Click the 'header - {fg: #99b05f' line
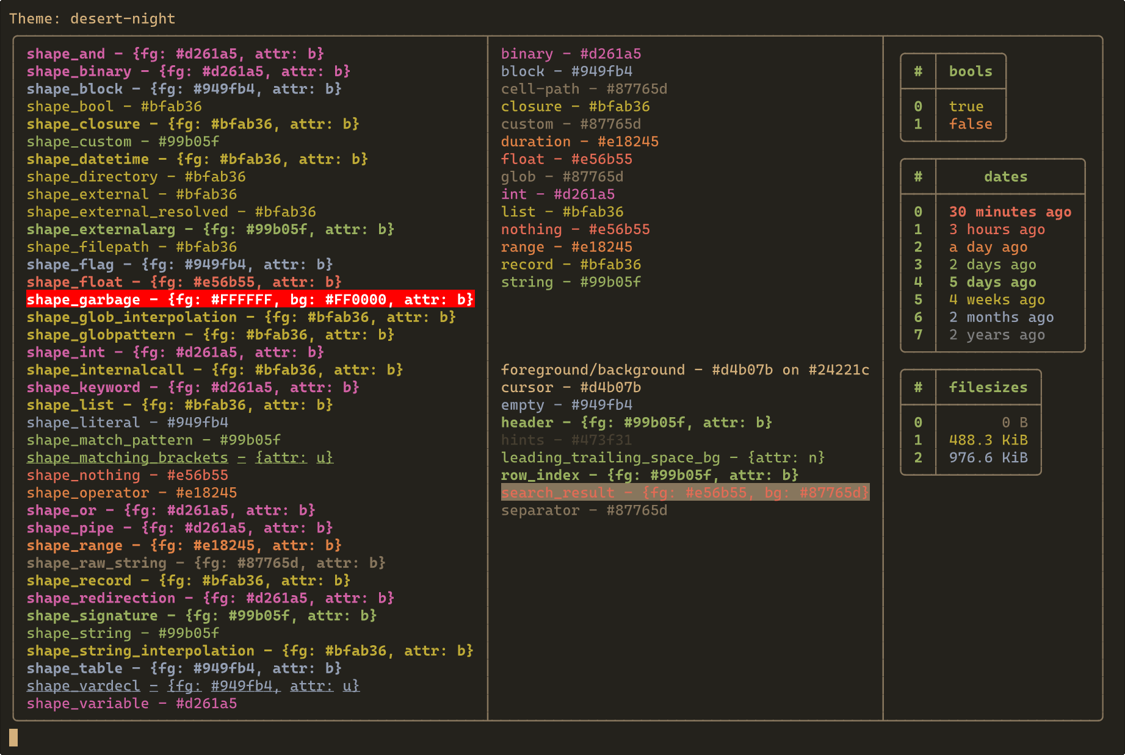 637,423
